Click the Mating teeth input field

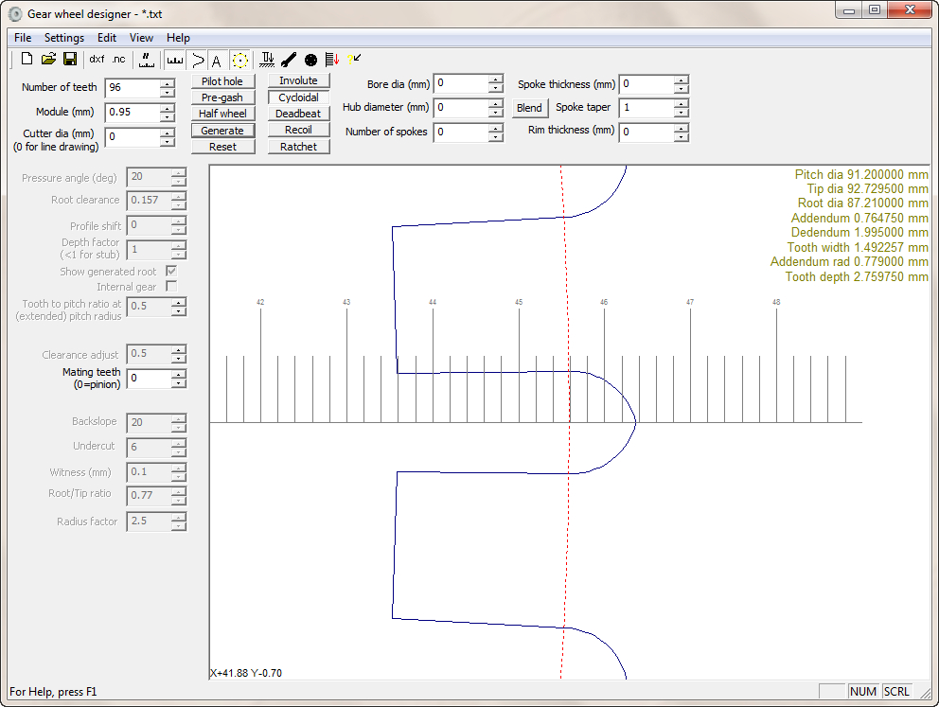point(149,379)
